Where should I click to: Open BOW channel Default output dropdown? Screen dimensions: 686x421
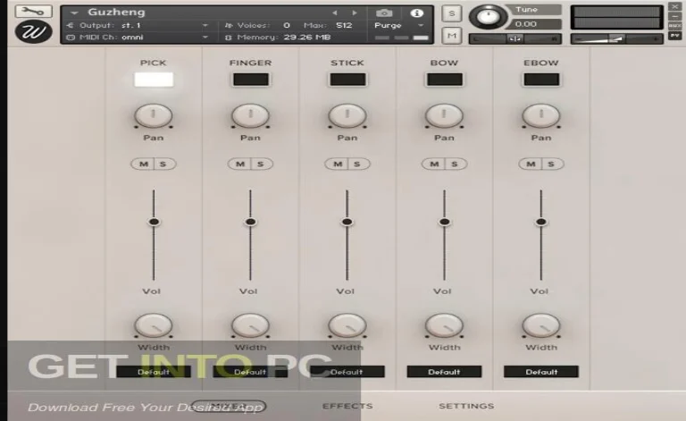[445, 372]
